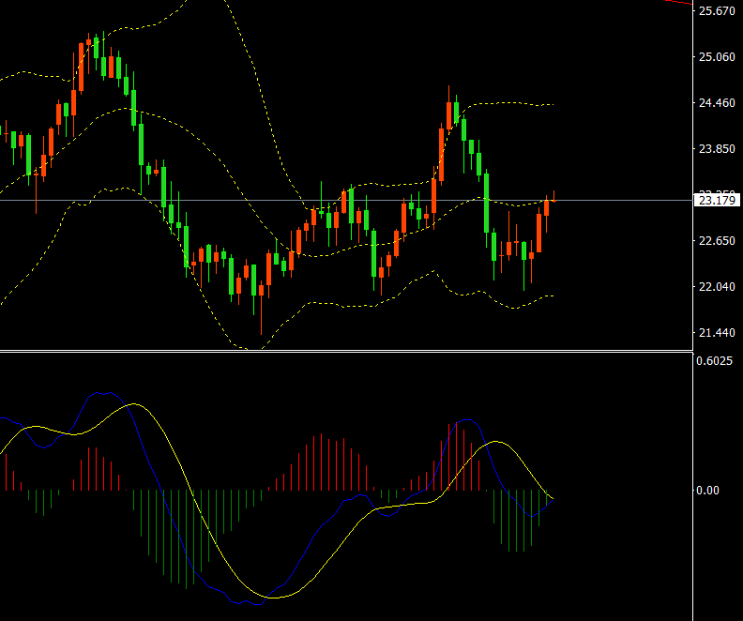This screenshot has height=621, width=743.
Task: Select the 22.650 price scale value
Action: click(717, 241)
